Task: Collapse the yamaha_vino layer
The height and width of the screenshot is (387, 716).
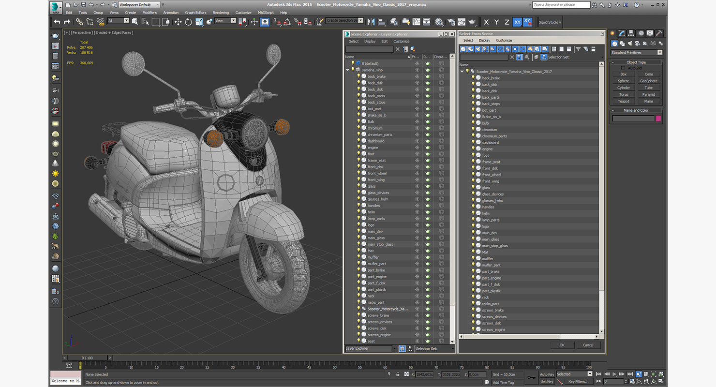Action: pos(347,70)
